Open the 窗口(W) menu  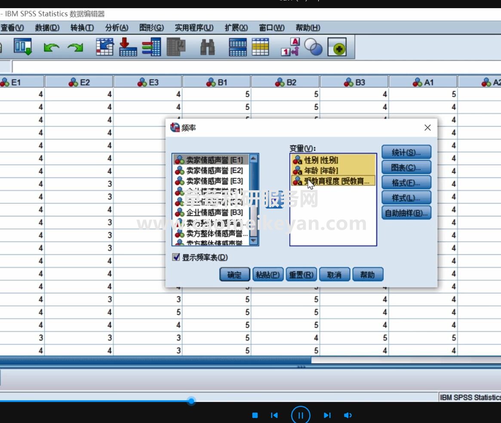click(272, 28)
